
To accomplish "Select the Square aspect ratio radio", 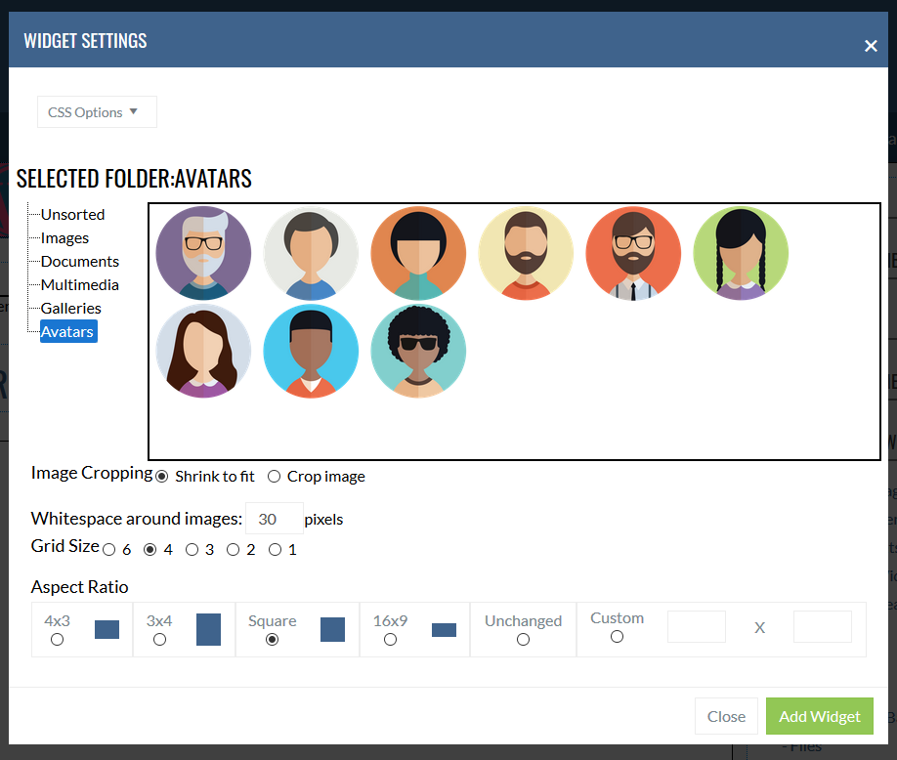I will [x=273, y=639].
